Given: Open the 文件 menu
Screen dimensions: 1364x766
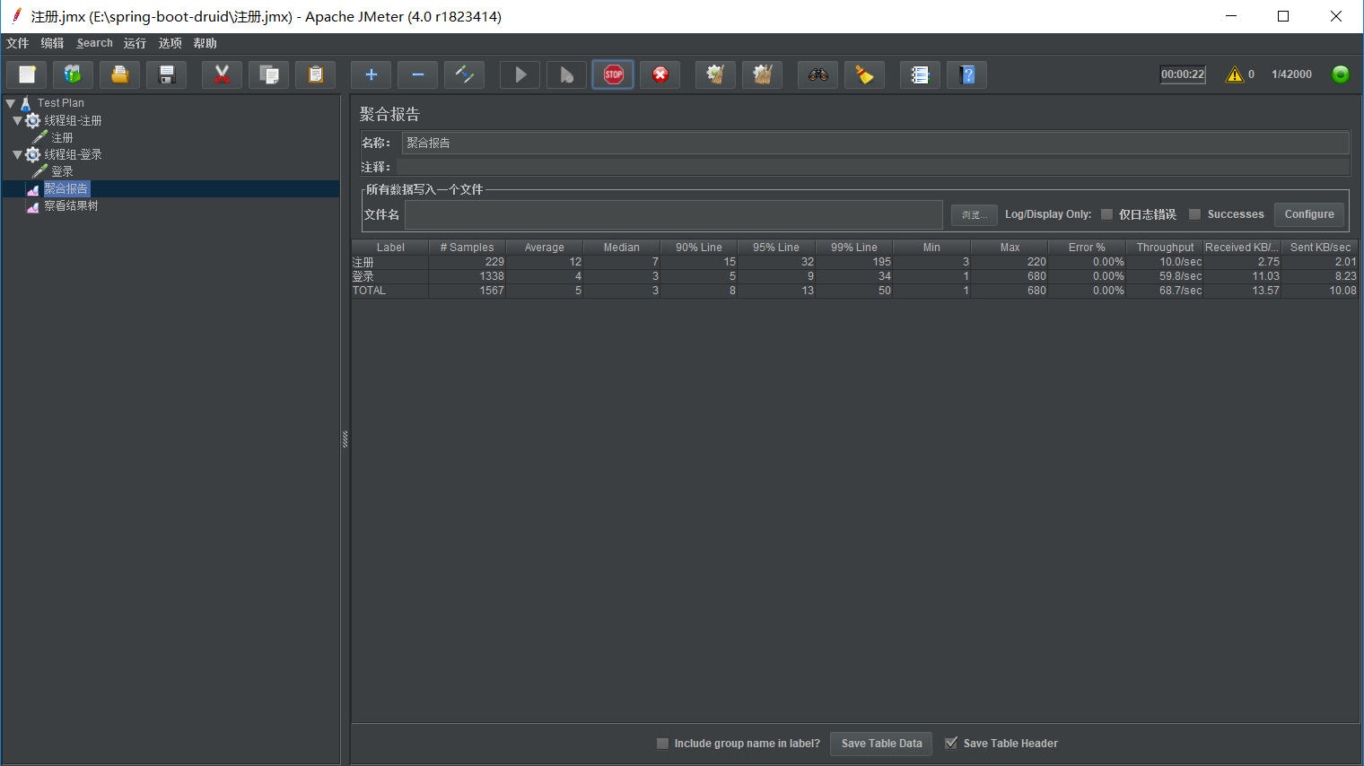Looking at the screenshot, I should pyautogui.click(x=18, y=43).
